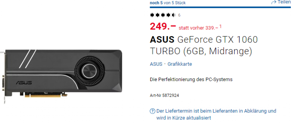292x123 pixels.
Task: Click the footnote 1 next to old price
Action: [x=220, y=26]
